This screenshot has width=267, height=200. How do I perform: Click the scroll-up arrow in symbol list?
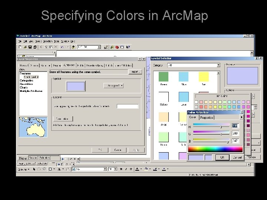[x=218, y=73]
